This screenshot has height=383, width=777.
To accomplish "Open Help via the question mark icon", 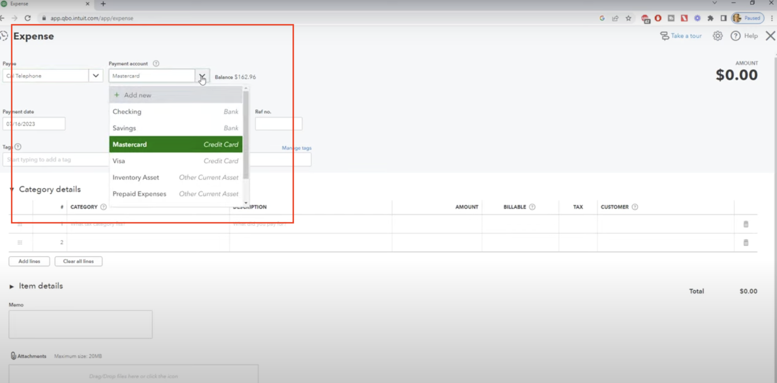I will pos(735,36).
